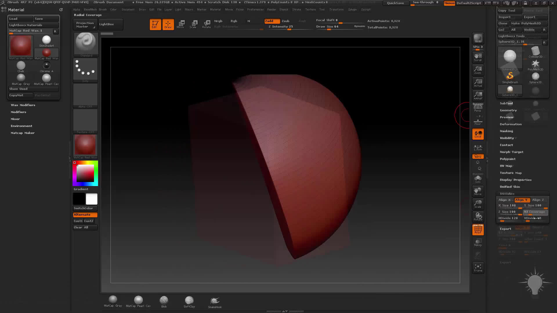Open the Preferences menu
The width and height of the screenshot is (557, 313).
[x=255, y=9]
